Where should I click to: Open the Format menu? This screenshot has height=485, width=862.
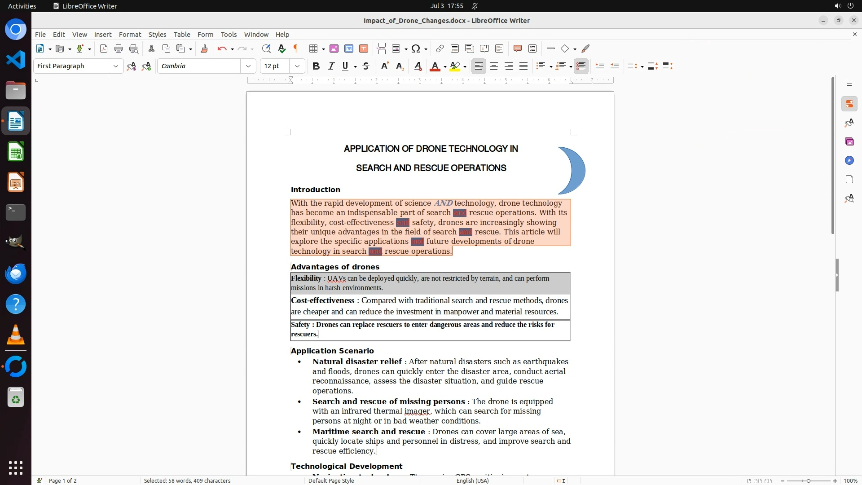(x=130, y=34)
